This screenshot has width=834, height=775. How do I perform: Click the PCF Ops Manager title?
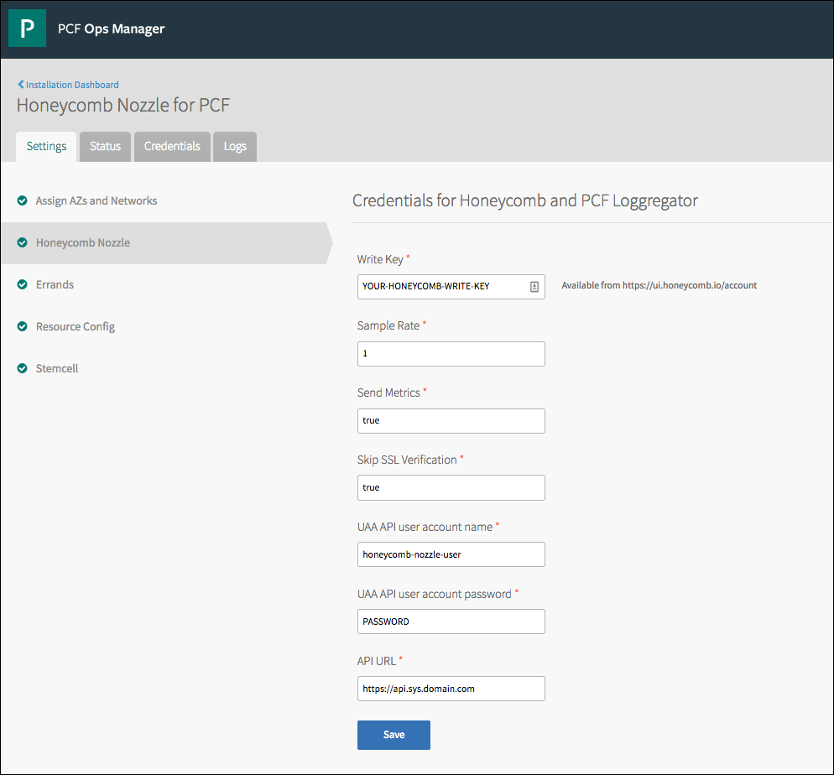[x=111, y=29]
